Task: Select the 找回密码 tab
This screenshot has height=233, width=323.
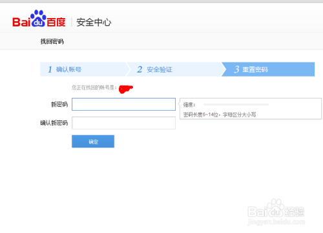Action: (x=52, y=41)
